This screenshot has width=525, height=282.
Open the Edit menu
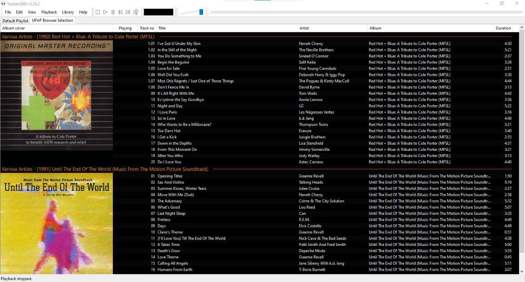click(x=19, y=12)
